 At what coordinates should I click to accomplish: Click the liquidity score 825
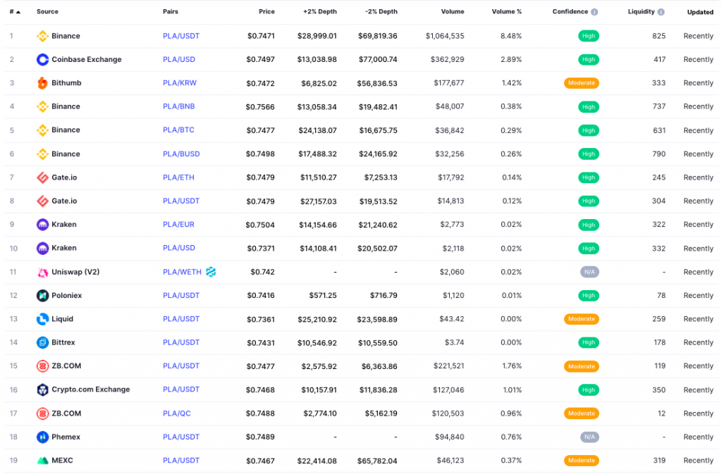(x=659, y=36)
